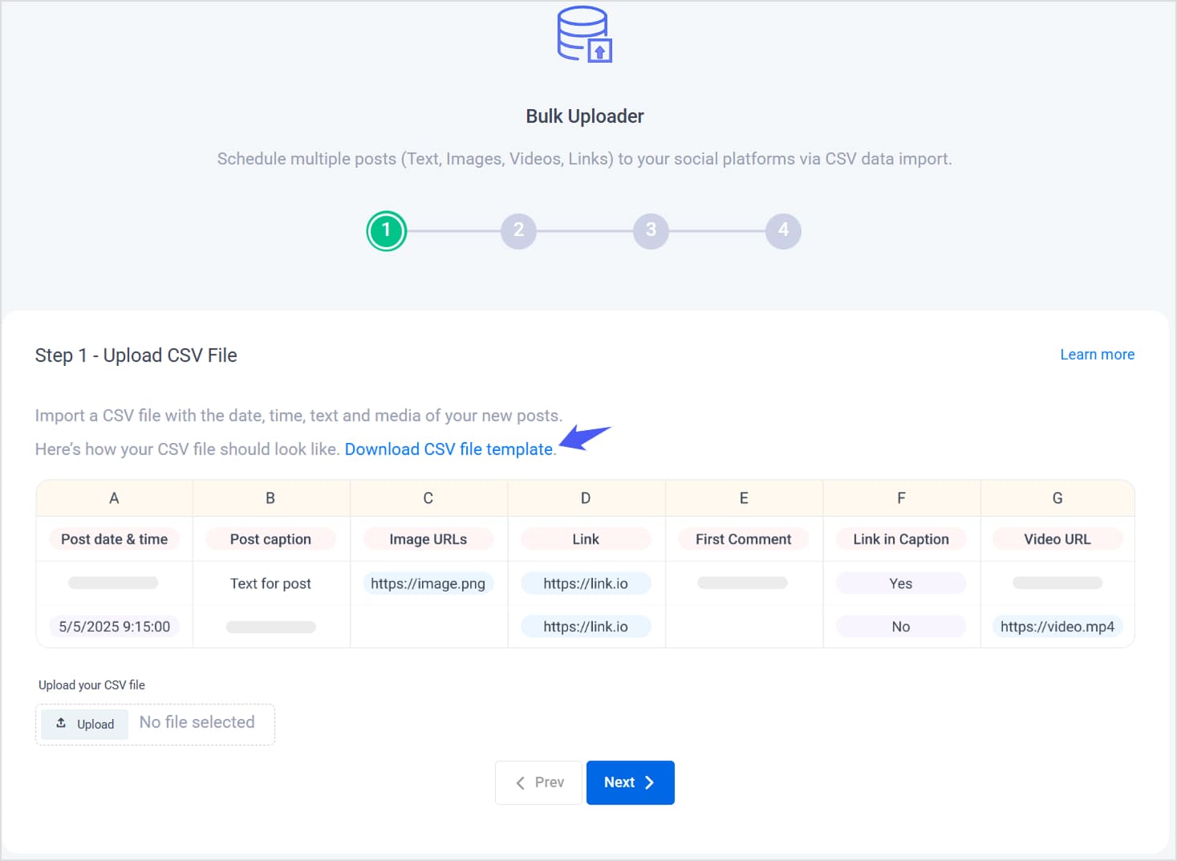Screen dimensions: 1177x861
Task: Go back with the Prev button
Action: 538,782
